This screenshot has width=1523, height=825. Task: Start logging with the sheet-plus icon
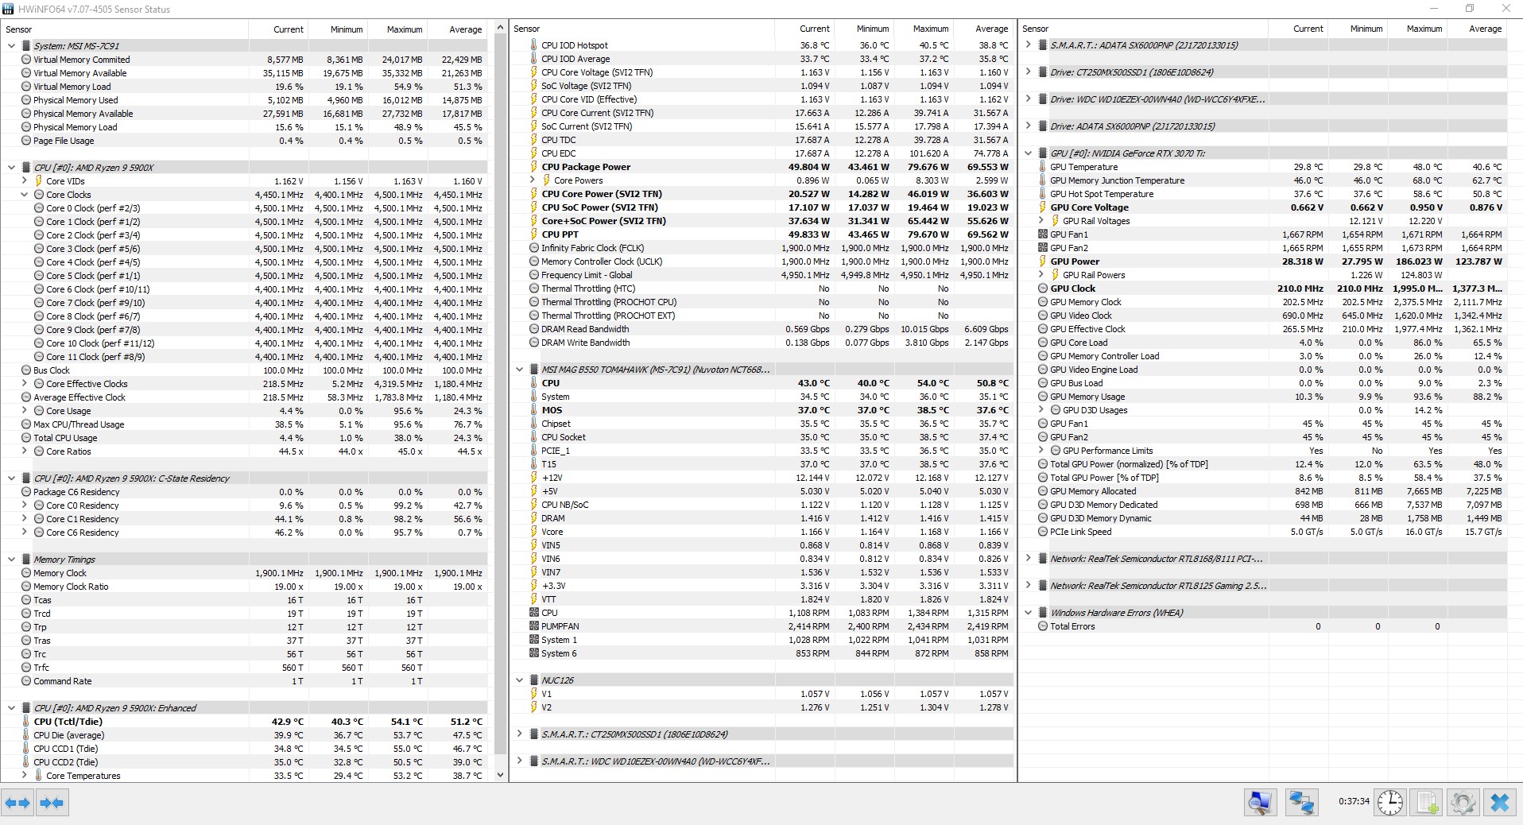[x=1427, y=803]
